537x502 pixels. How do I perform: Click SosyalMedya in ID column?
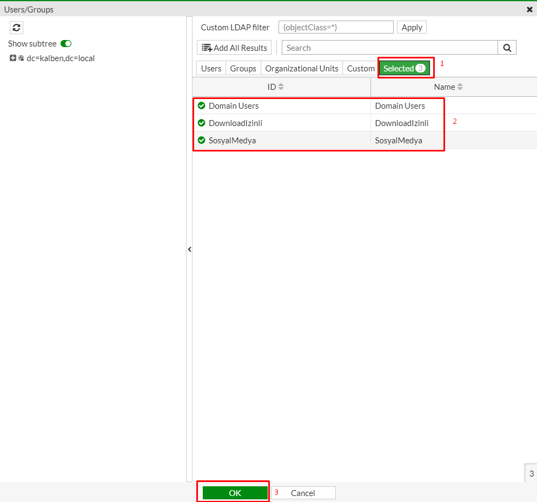click(x=232, y=141)
